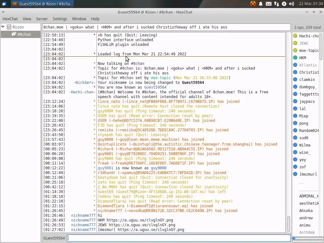Click the channel topic field
This screenshot has height=243, width=324.
point(166,27)
